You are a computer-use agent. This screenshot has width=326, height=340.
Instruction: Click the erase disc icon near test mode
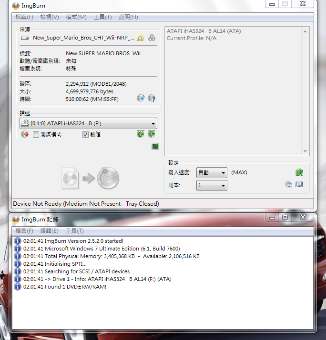click(x=25, y=134)
